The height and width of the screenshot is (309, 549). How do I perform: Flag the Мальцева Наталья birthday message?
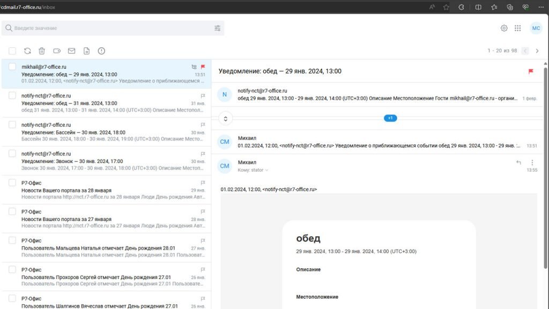203,241
